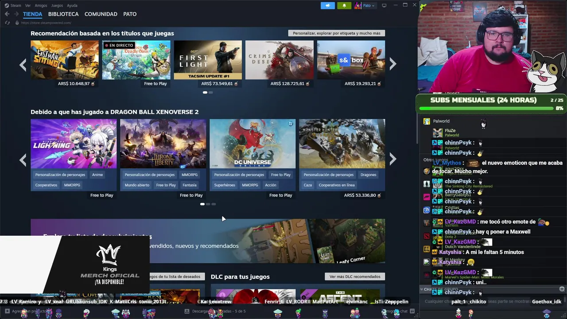The image size is (567, 319).
Task: Open the Last Man Sitting game thumbnail
Action: point(65,60)
